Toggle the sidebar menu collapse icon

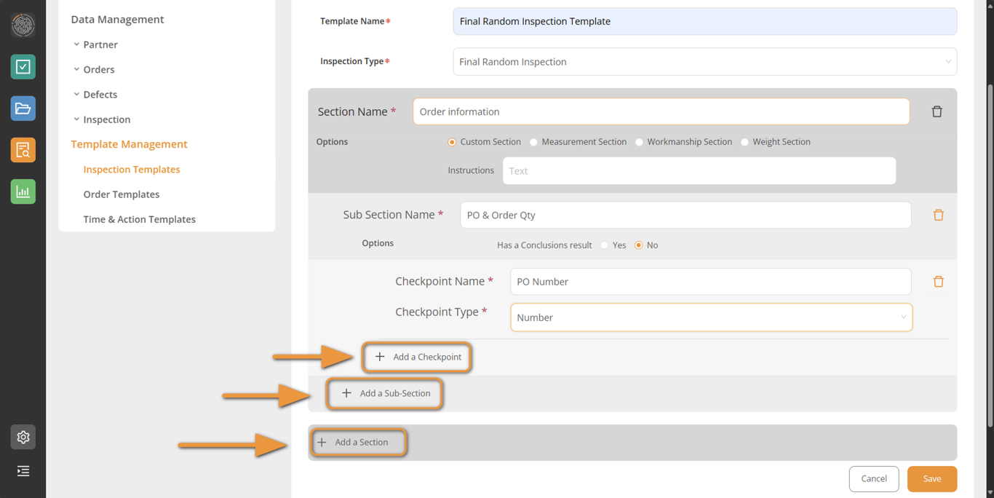(23, 471)
